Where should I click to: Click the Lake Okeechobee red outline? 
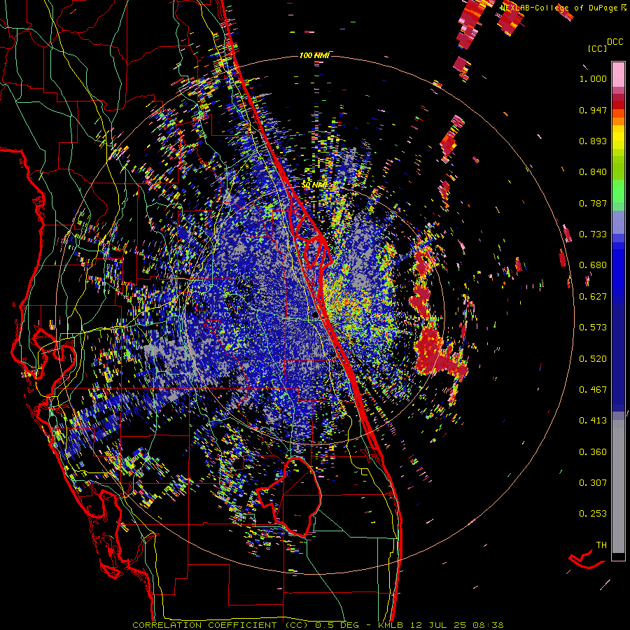(x=290, y=497)
